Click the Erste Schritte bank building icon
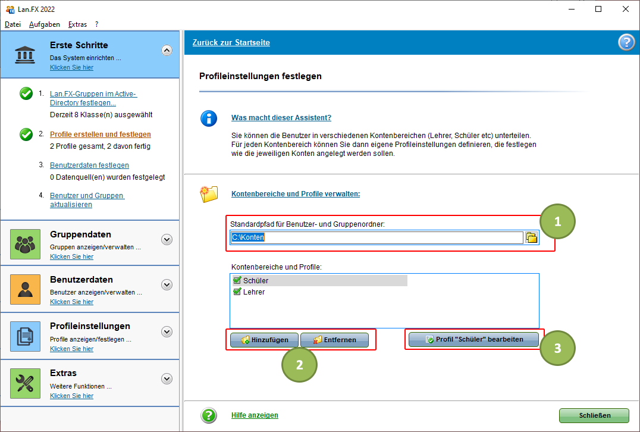640x432 pixels. [25, 54]
